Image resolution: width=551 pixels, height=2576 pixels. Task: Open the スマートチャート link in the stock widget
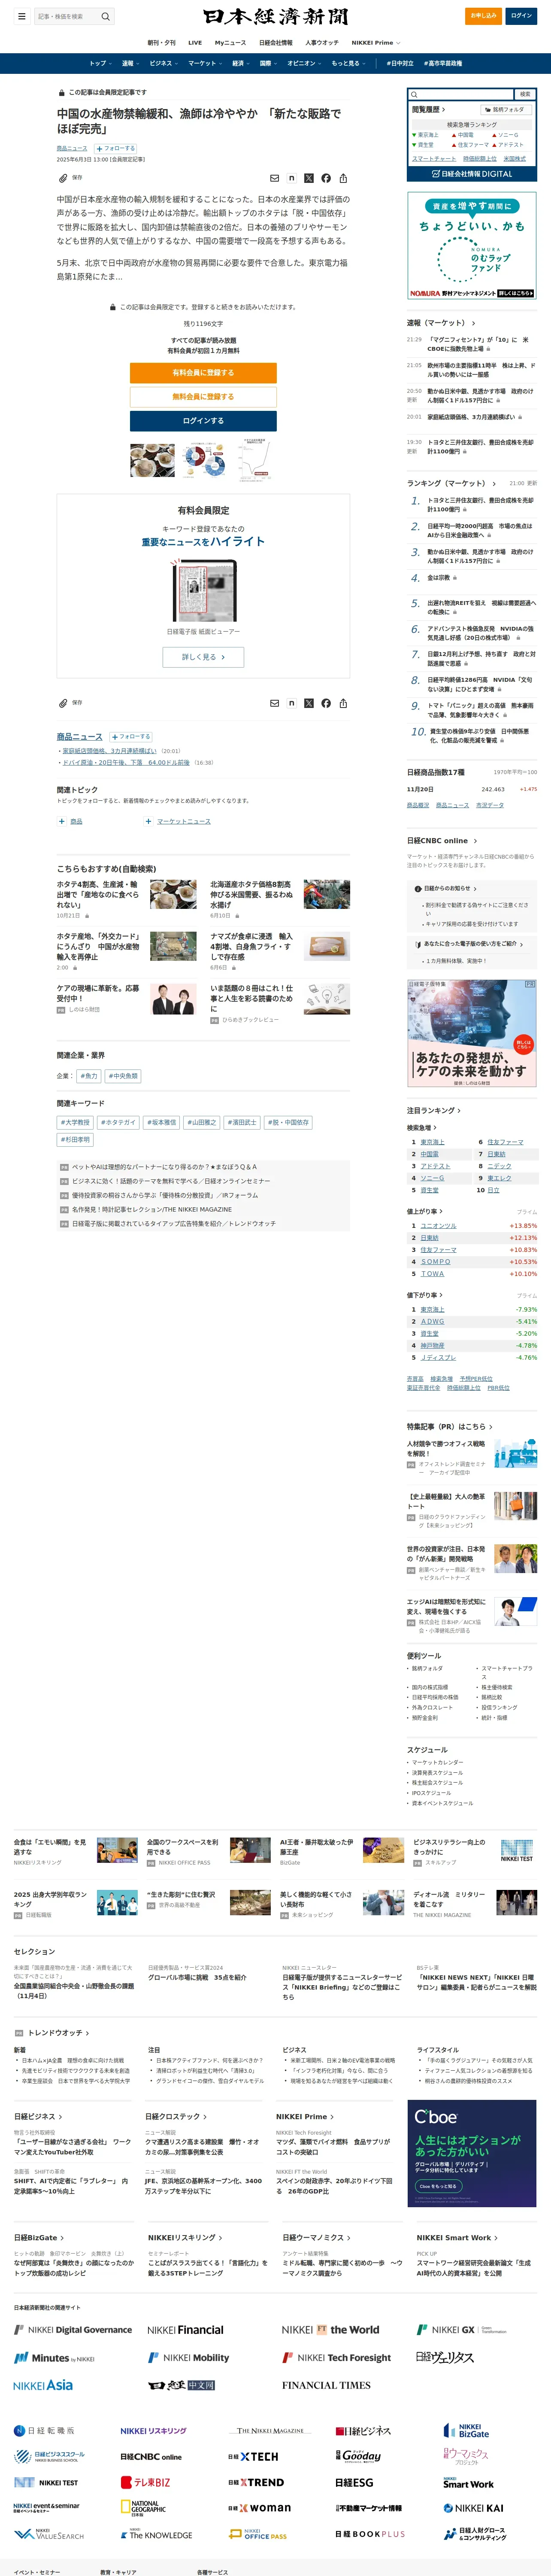click(x=434, y=158)
